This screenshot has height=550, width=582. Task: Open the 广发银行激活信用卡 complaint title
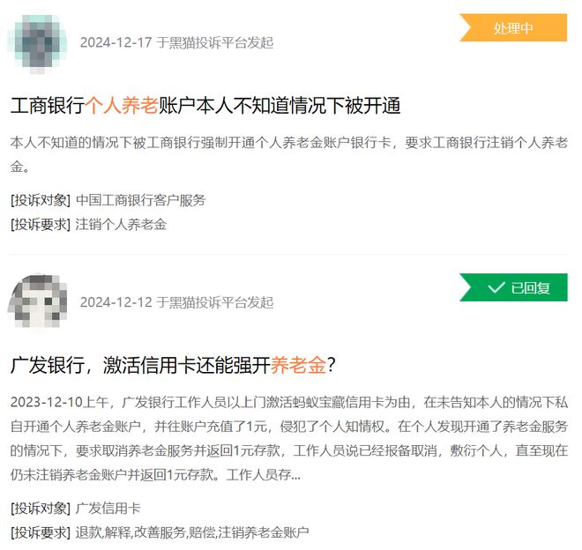coord(173,365)
